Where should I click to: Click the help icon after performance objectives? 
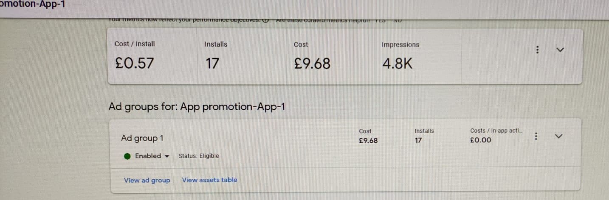(x=265, y=20)
